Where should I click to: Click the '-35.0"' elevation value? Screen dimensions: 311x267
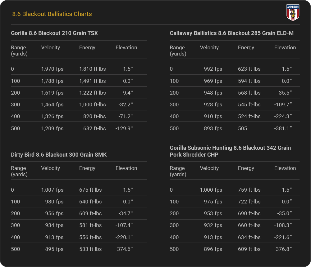tap(285, 213)
